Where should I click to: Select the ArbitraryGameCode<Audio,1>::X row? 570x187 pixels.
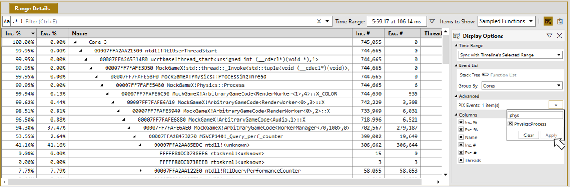coord(222,119)
